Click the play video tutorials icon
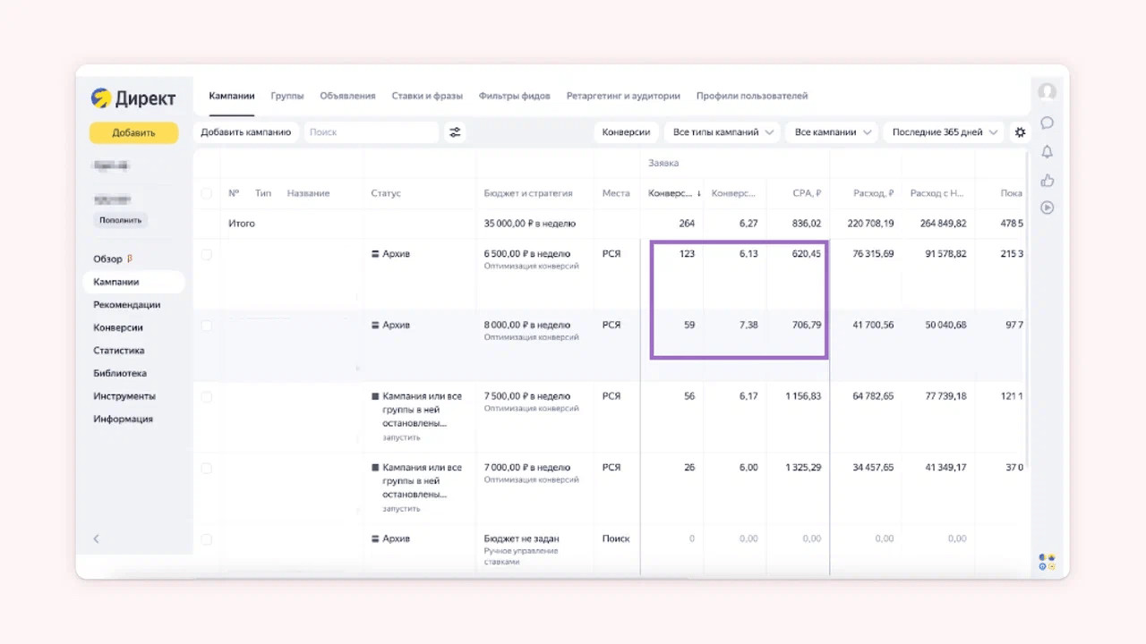The image size is (1146, 644). pos(1047,208)
